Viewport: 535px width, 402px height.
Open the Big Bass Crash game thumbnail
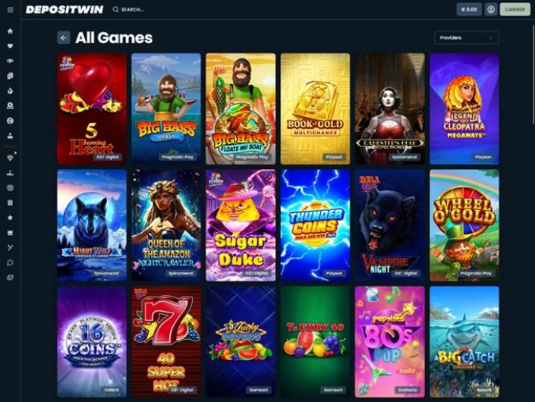pos(166,108)
